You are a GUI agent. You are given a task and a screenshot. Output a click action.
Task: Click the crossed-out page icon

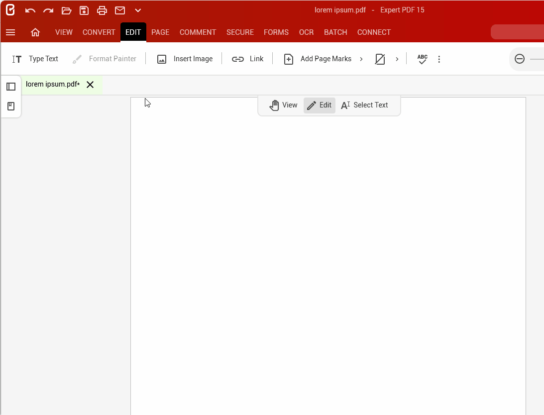coord(380,59)
